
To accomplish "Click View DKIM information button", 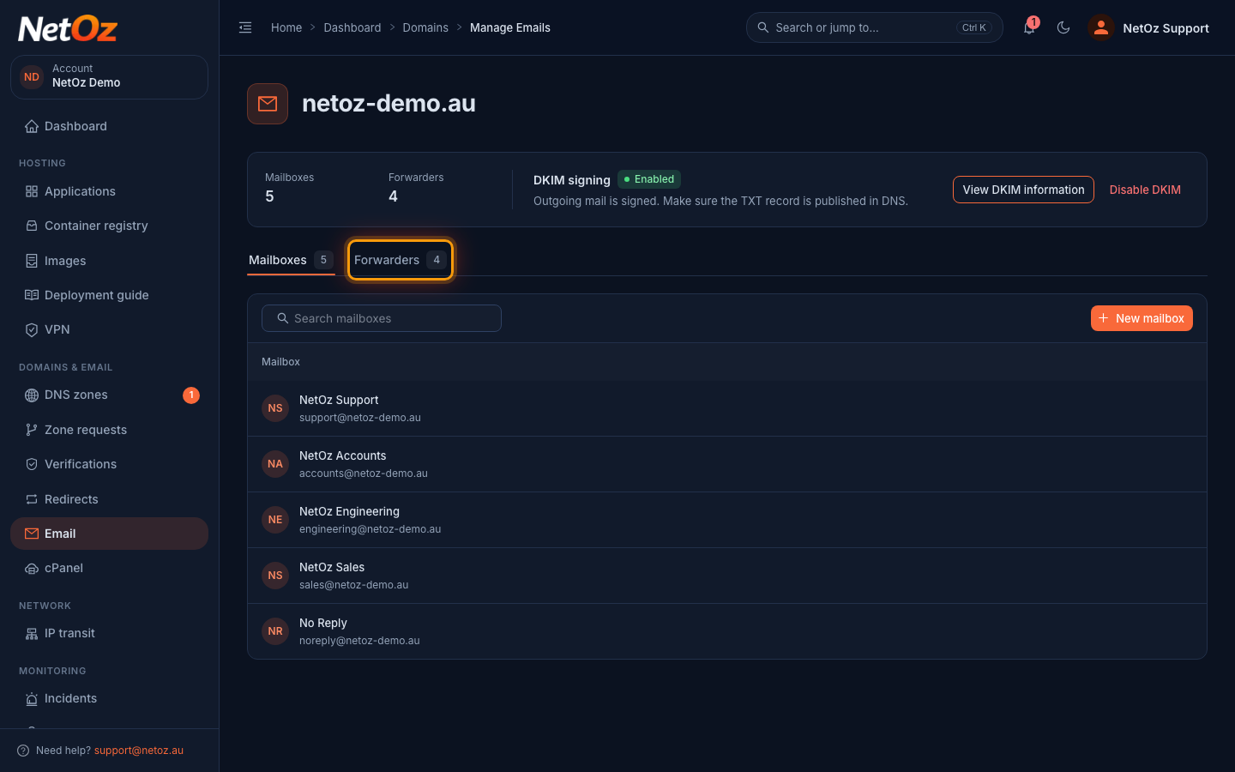I will (1023, 190).
